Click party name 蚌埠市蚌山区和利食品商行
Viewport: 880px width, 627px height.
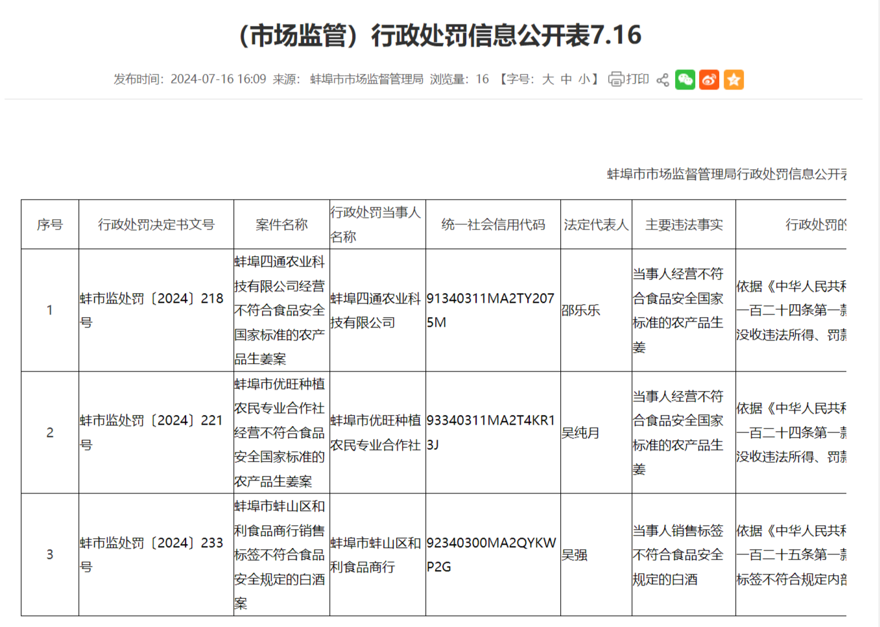coord(375,554)
